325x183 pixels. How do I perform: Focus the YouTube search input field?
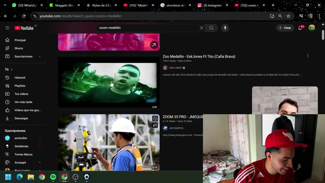[x=147, y=28]
